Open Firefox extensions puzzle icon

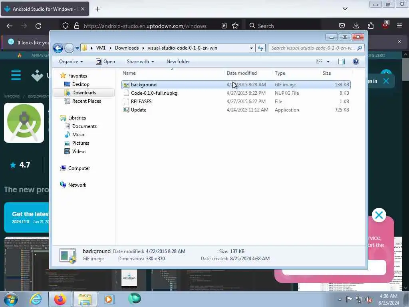[371, 26]
